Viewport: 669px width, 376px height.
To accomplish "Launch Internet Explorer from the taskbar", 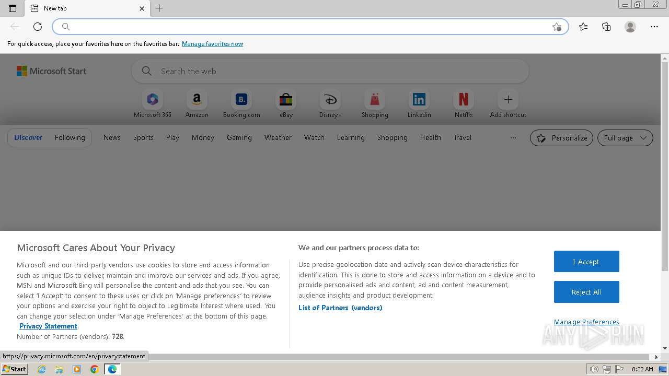I will tap(42, 369).
